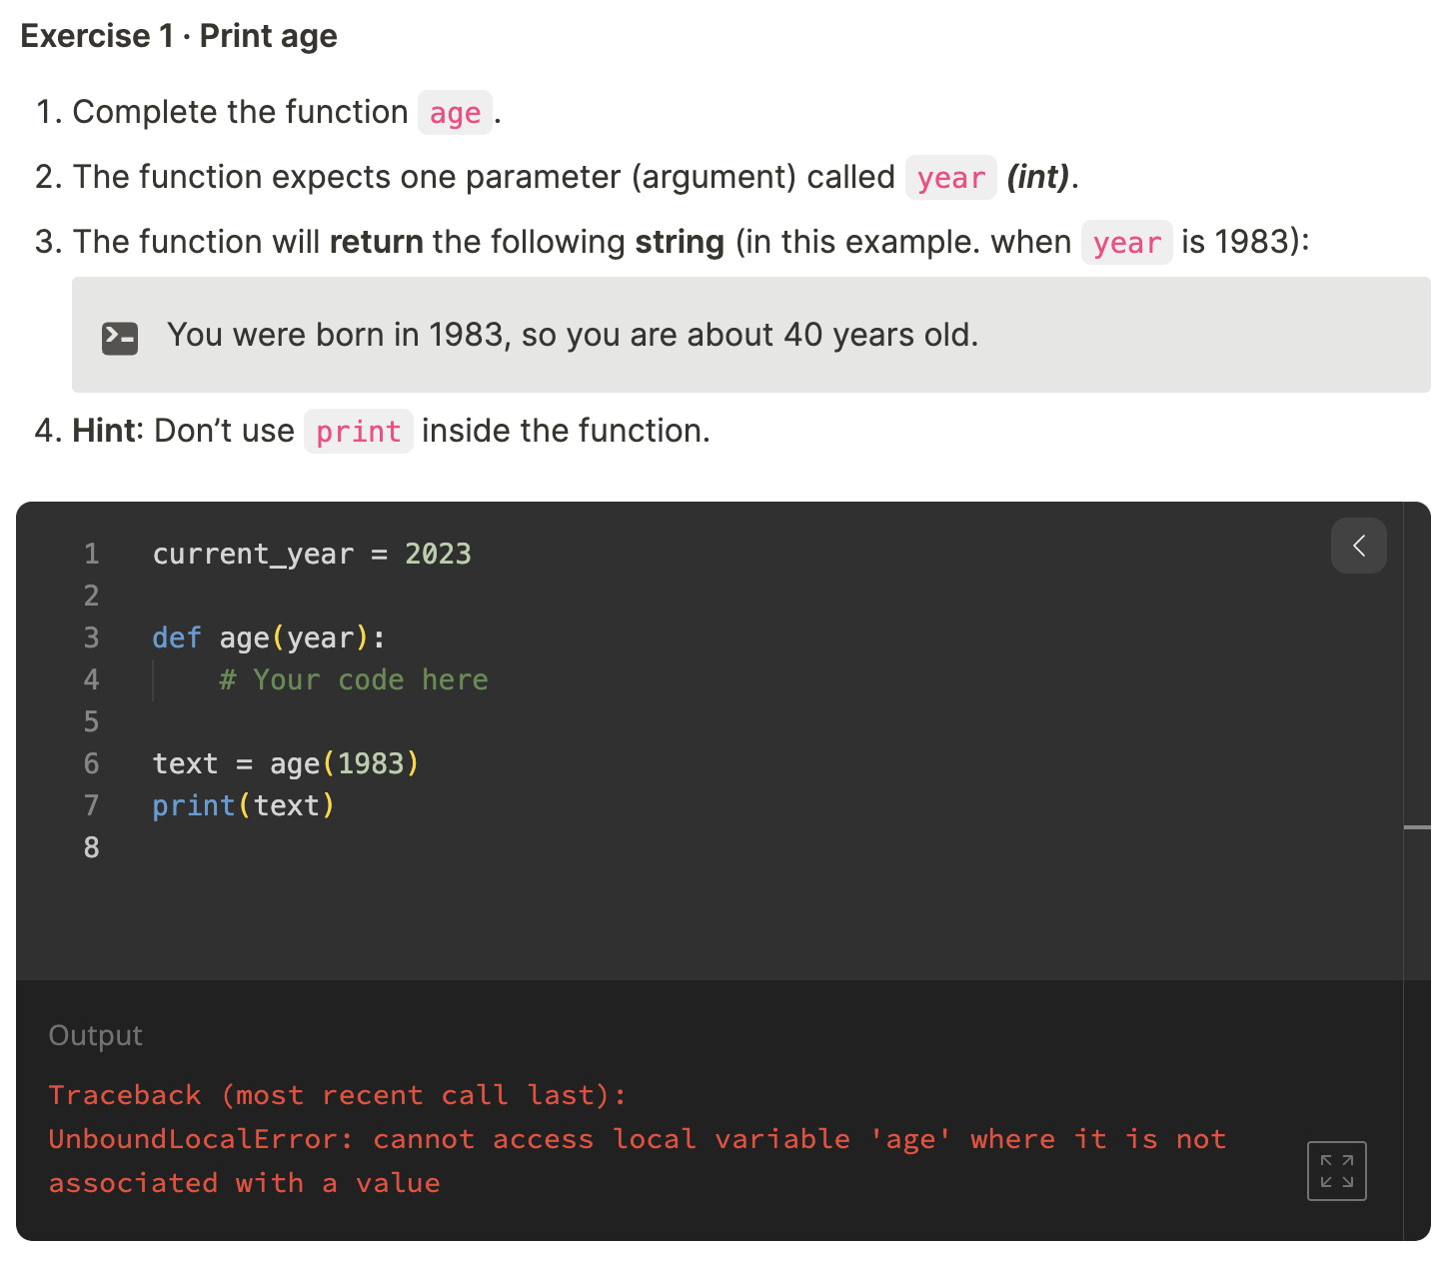The image size is (1453, 1263).
Task: Click the print(text) call on line seven
Action: [x=242, y=805]
